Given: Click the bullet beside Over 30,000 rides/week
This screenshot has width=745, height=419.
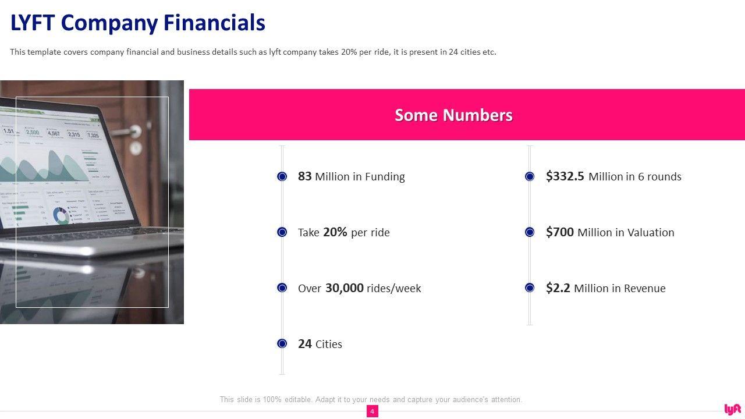Looking at the screenshot, I should [282, 288].
